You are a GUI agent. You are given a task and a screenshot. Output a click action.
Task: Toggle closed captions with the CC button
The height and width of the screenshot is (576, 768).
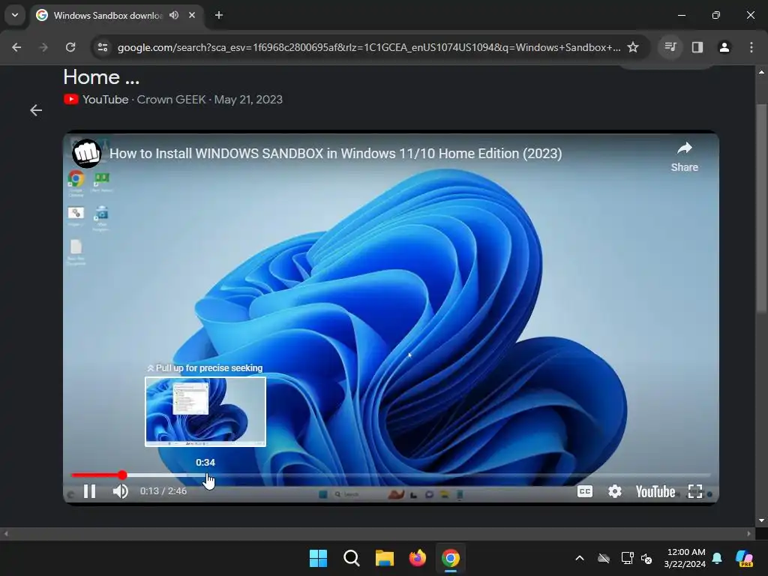[585, 491]
